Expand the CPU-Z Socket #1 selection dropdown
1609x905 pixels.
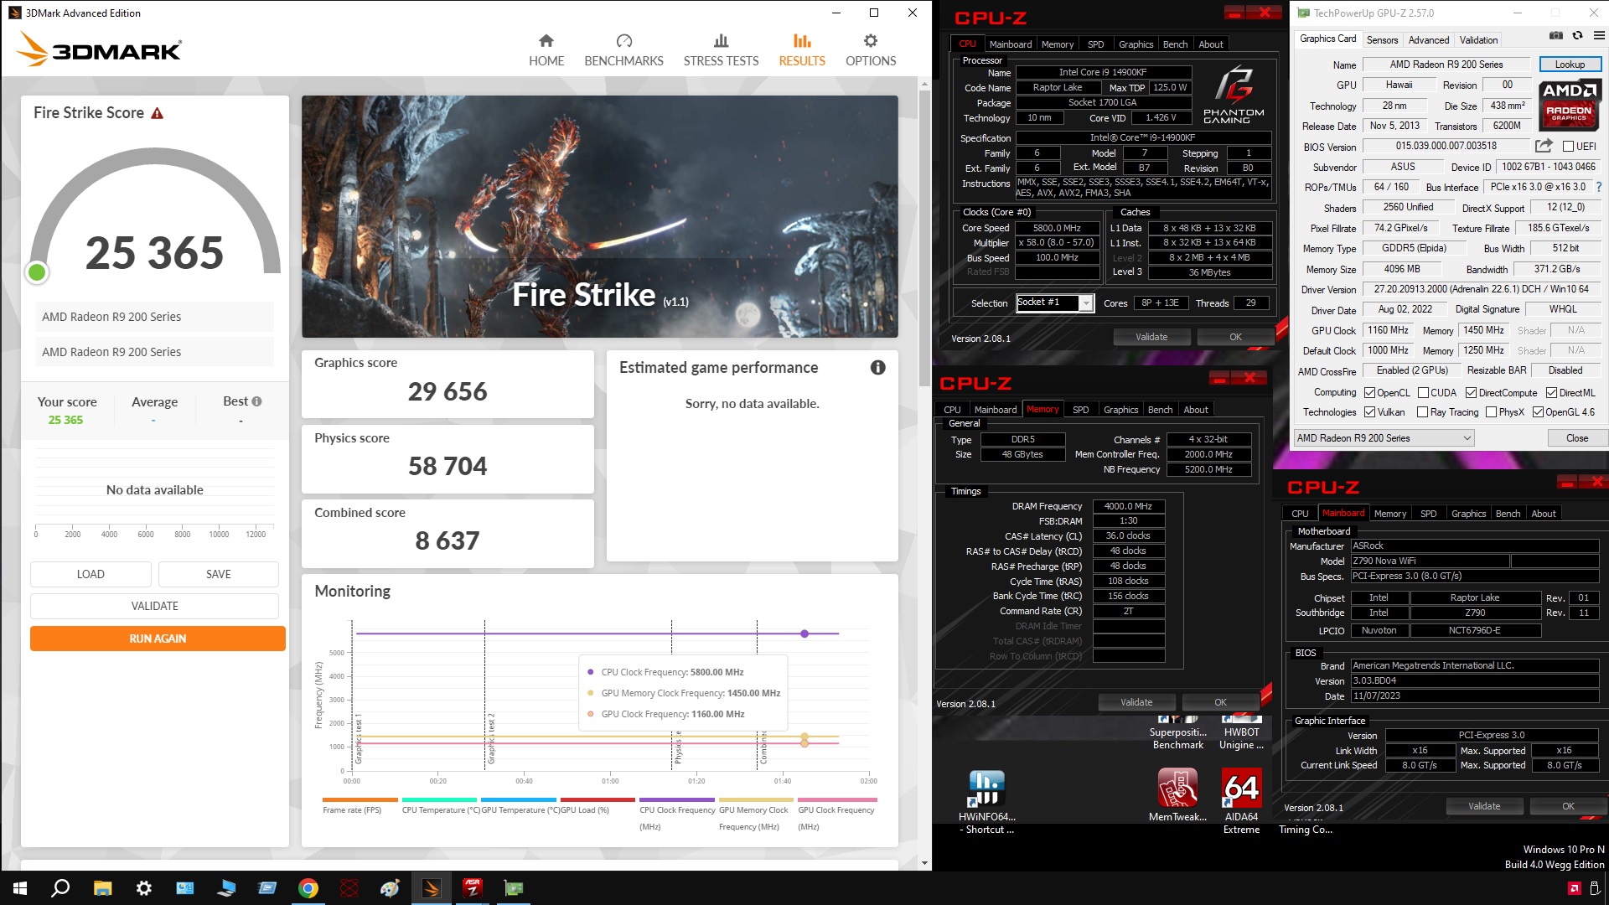coord(1086,303)
